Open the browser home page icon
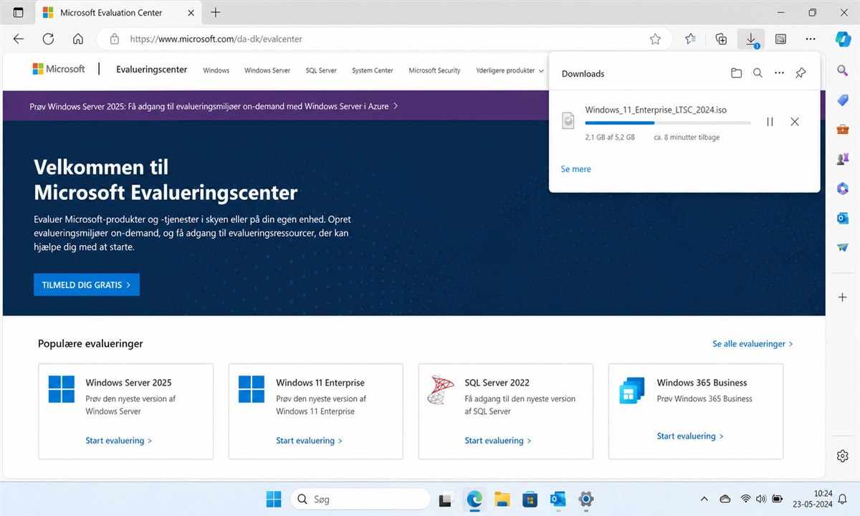This screenshot has width=860, height=516. click(x=78, y=39)
